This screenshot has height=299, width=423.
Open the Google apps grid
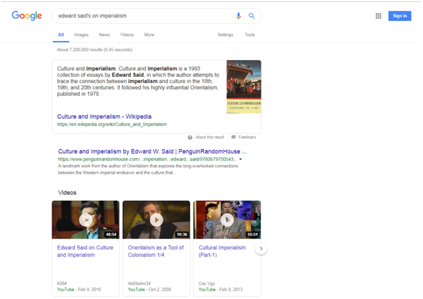[x=378, y=16]
